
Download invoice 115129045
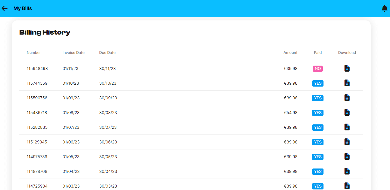click(x=347, y=142)
